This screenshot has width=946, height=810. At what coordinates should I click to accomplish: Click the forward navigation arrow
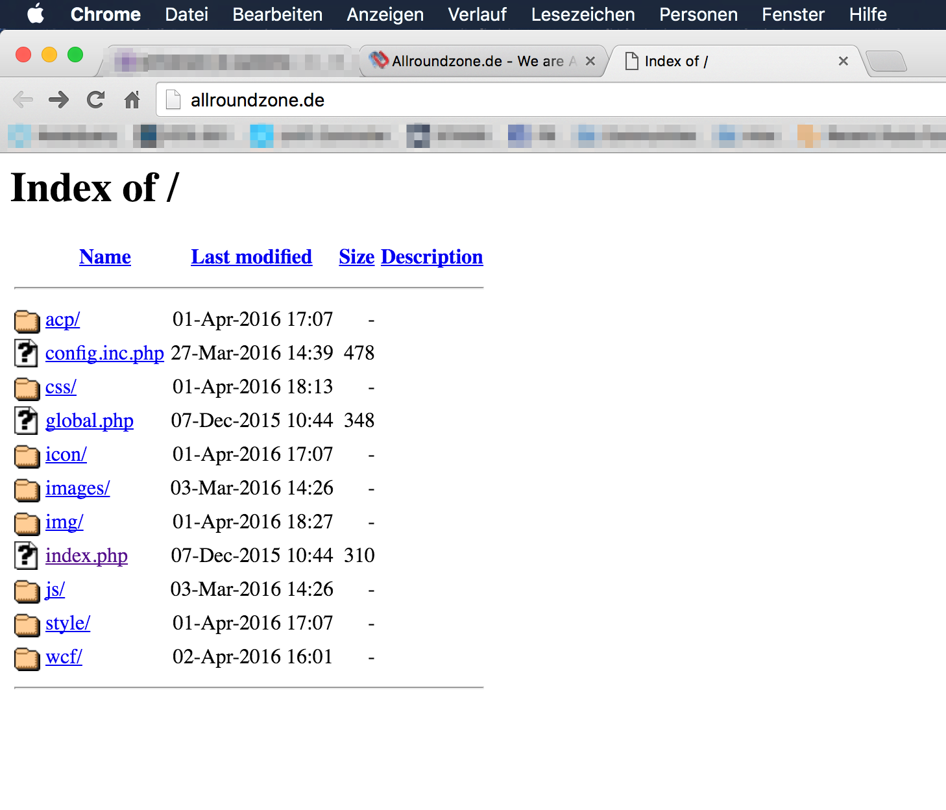59,100
